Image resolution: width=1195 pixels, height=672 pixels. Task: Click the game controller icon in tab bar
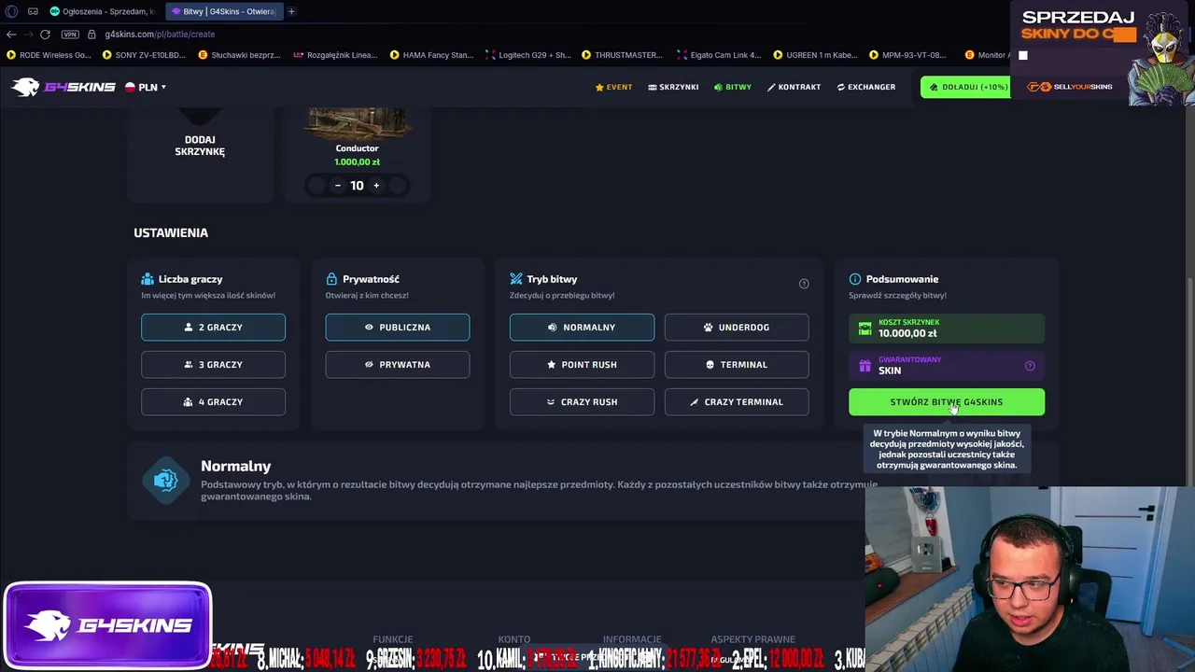pos(33,11)
